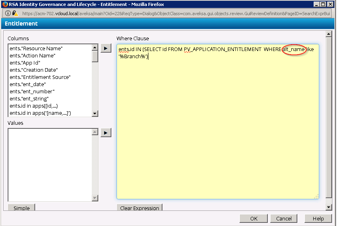Click the site info icon in address bar
This screenshot has height=226, width=338.
coord(8,13)
